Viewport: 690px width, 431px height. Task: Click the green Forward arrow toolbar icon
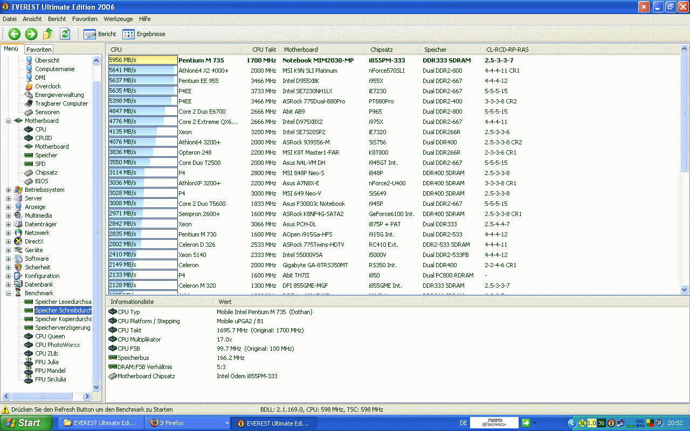(x=31, y=34)
